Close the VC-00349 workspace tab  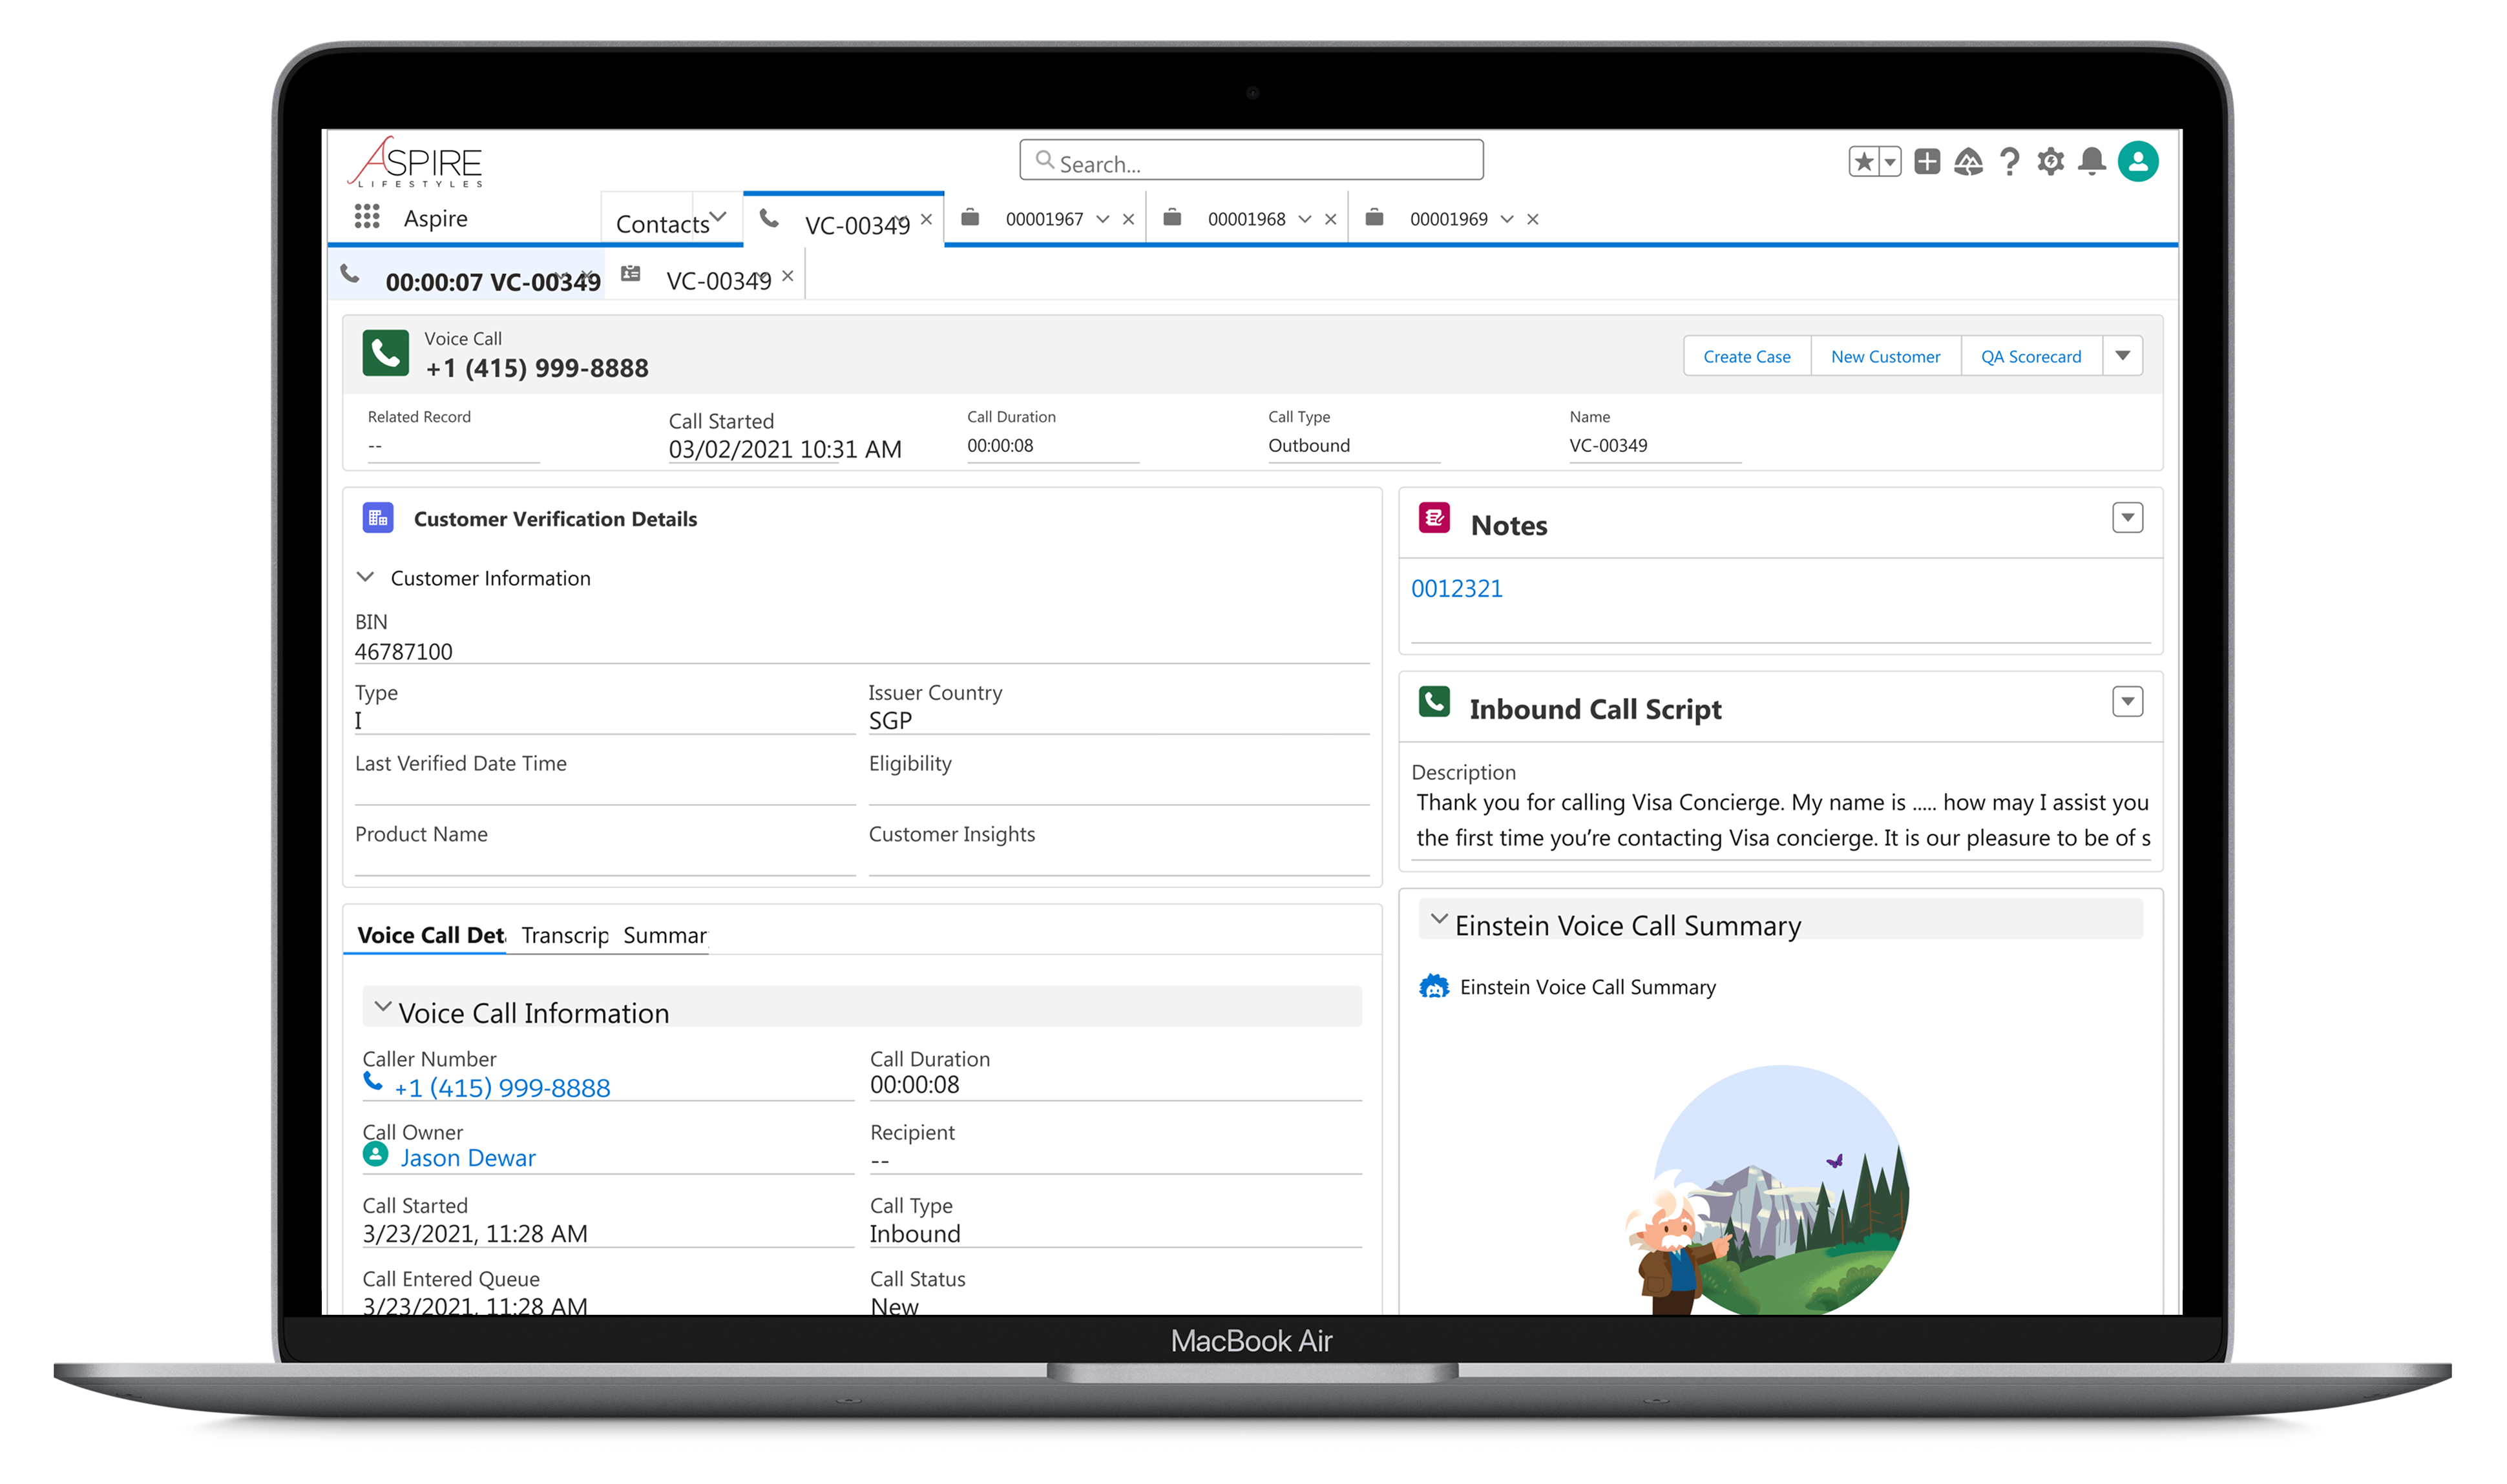(x=927, y=219)
